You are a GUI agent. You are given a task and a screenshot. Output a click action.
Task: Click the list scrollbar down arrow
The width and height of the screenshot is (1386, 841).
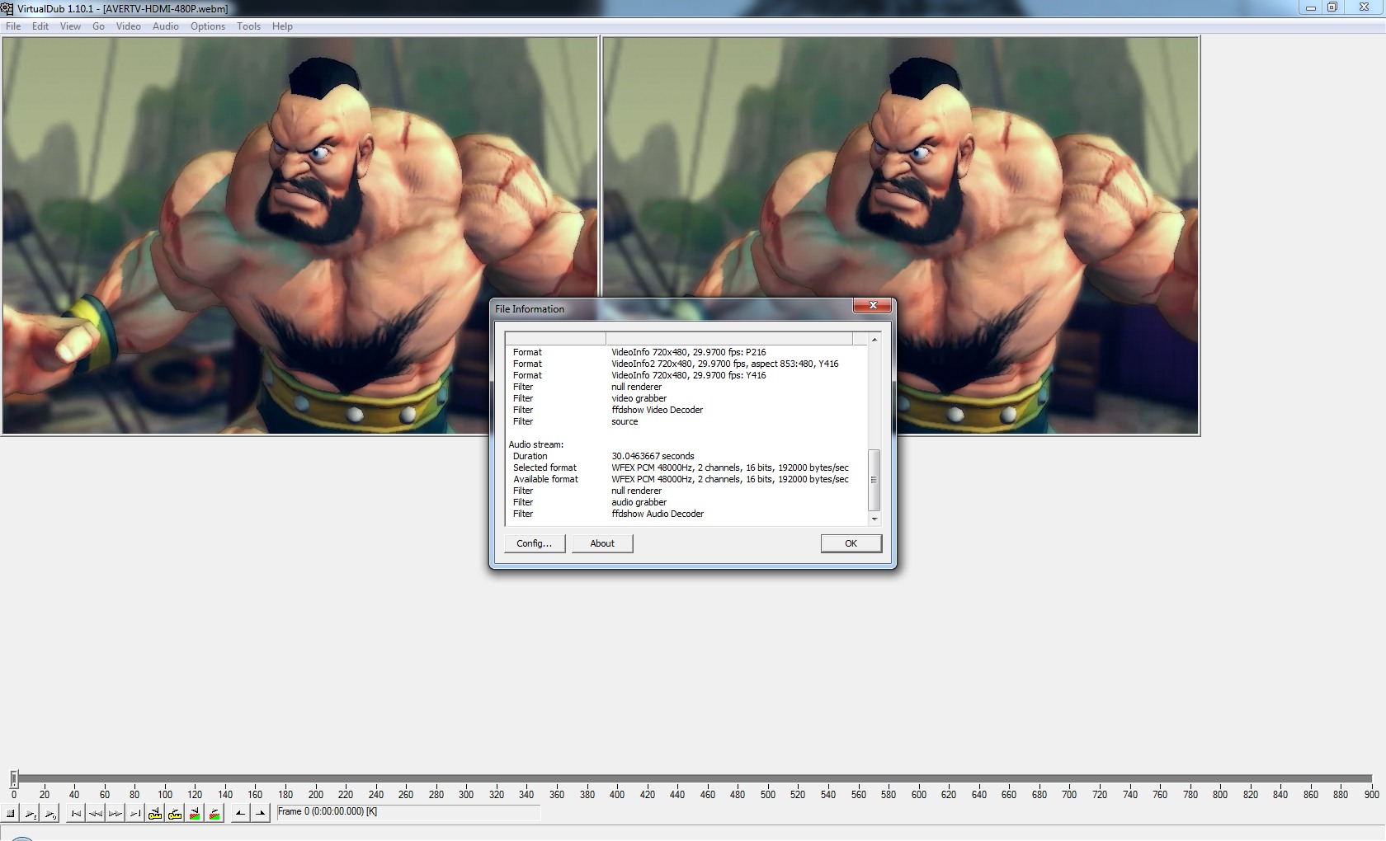click(x=874, y=519)
